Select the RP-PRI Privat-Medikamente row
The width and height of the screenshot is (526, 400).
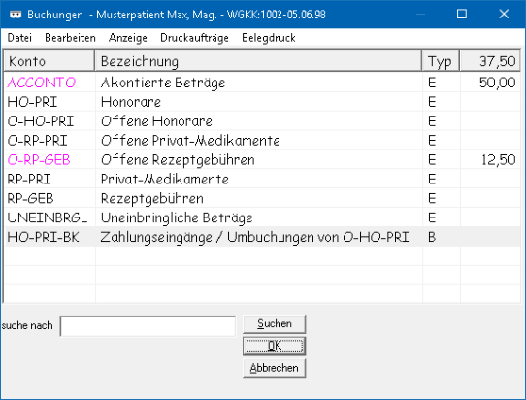click(x=262, y=180)
